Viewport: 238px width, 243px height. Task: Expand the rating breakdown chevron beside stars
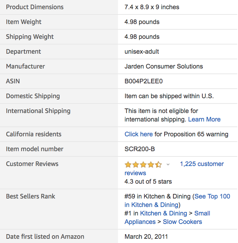coord(168,164)
